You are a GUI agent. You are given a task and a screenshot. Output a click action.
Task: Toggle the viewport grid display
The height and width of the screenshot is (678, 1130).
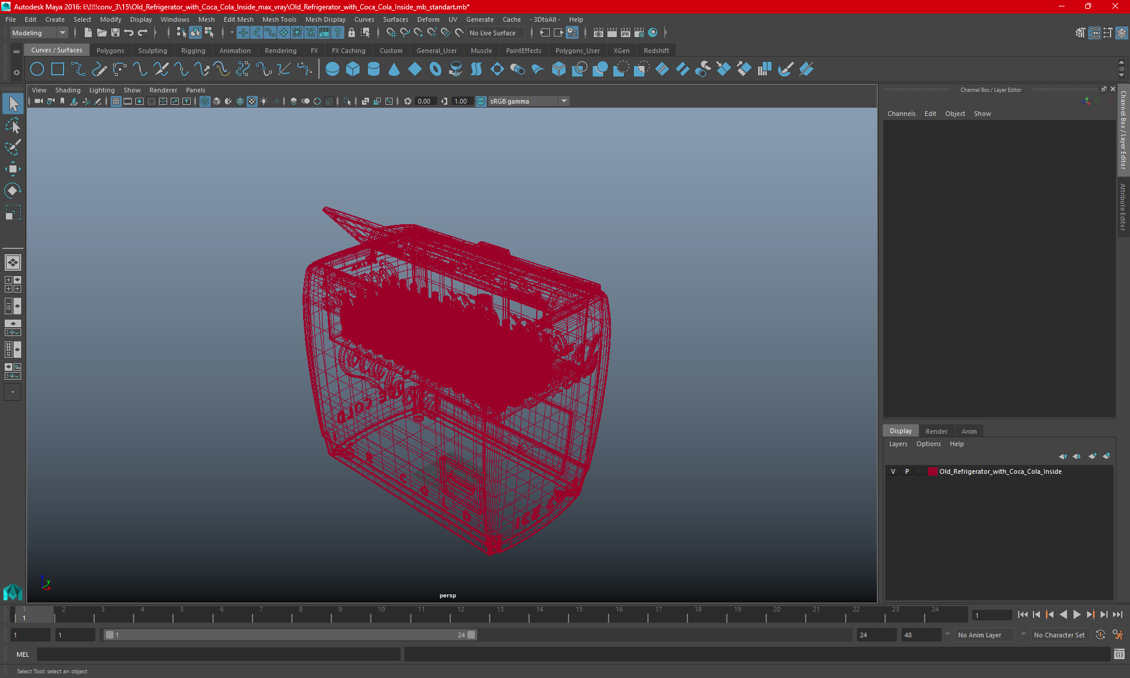tap(116, 101)
